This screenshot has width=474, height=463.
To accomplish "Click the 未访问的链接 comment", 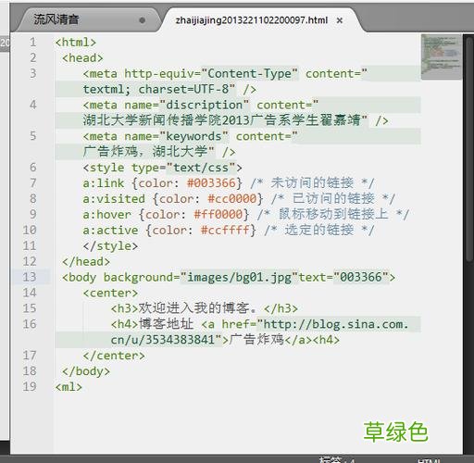I will point(312,183).
